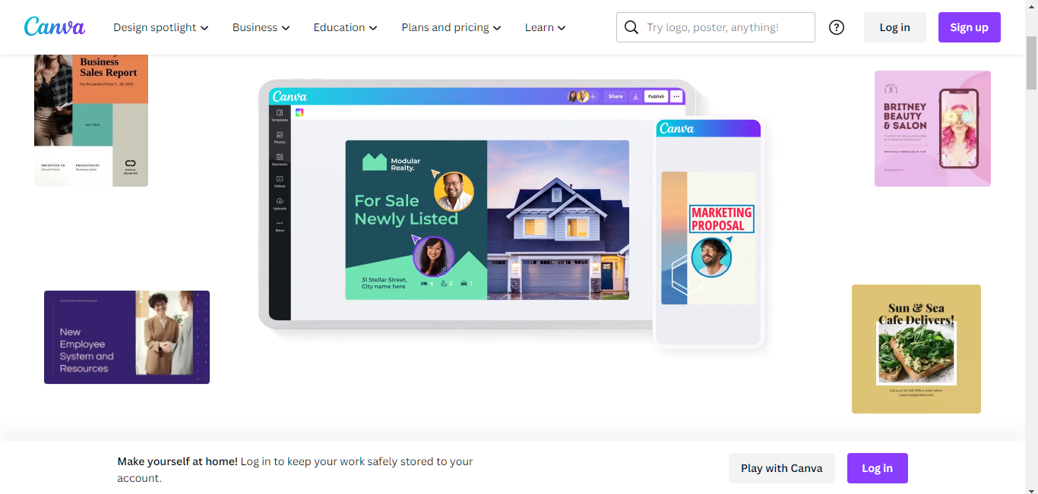Click Play with Canva

click(781, 467)
